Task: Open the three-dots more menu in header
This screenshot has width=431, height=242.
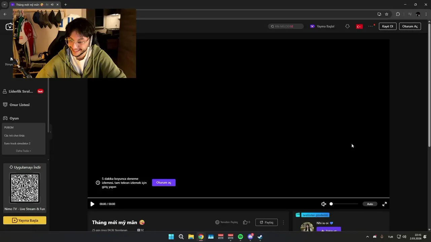Action: click(371, 26)
